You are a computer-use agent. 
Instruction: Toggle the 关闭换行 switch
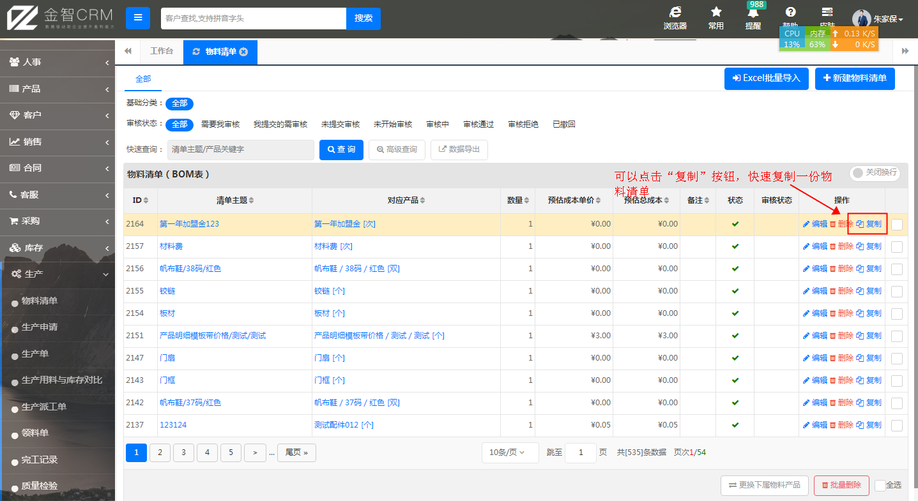[x=875, y=173]
